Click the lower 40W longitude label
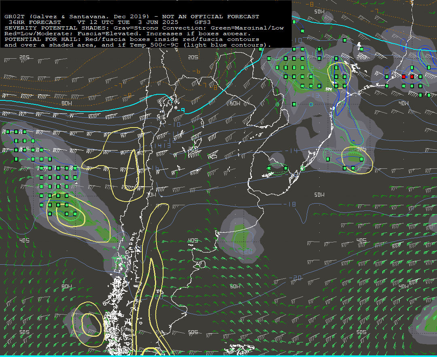 pos(403,287)
